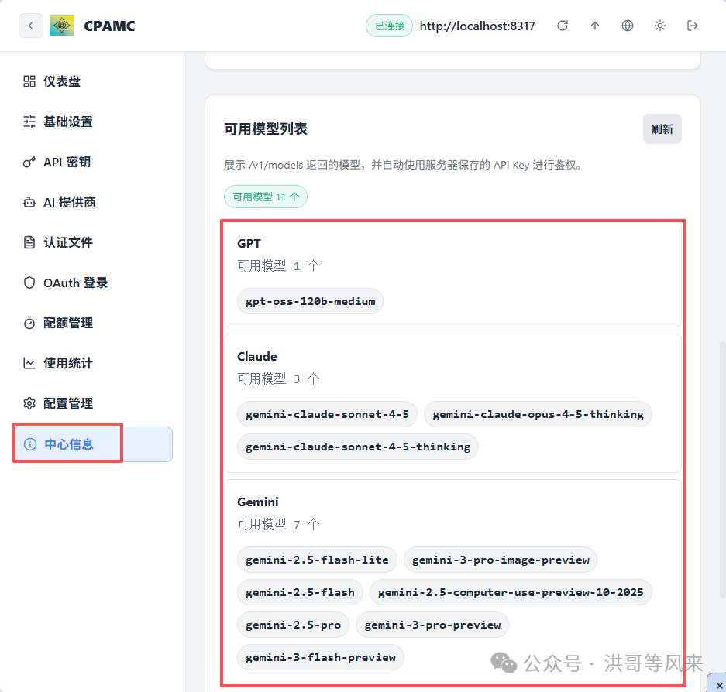Click the upload arrow icon next to refresh
Viewport: 726px width, 692px height.
[x=594, y=25]
